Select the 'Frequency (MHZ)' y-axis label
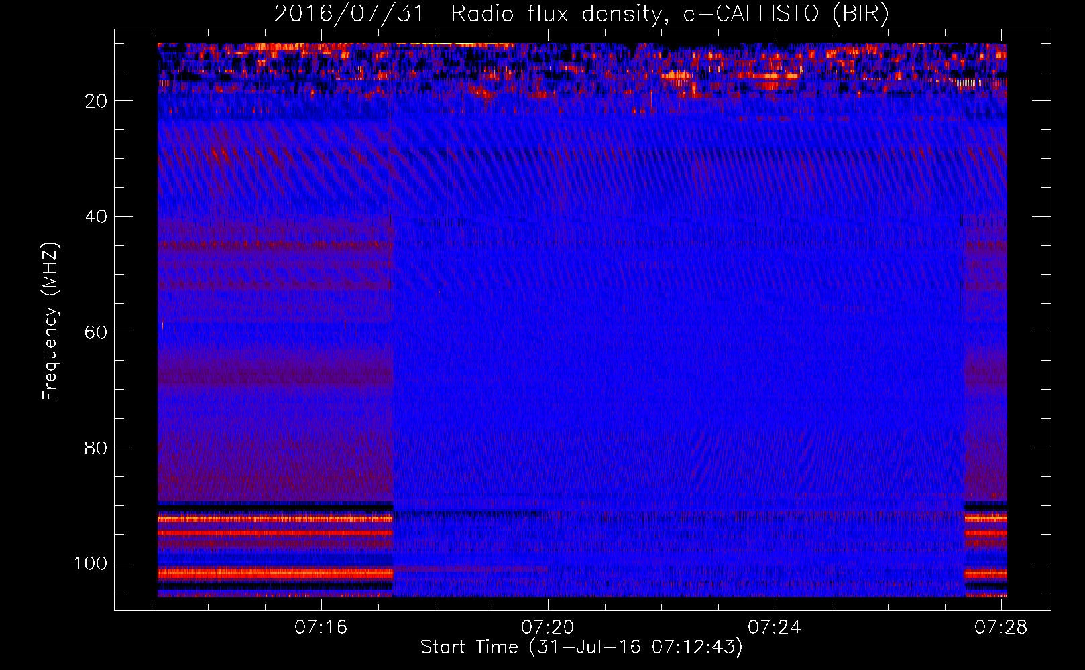Image resolution: width=1085 pixels, height=670 pixels. click(50, 322)
